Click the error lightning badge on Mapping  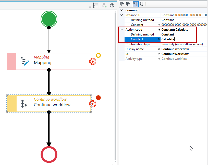click(93, 62)
